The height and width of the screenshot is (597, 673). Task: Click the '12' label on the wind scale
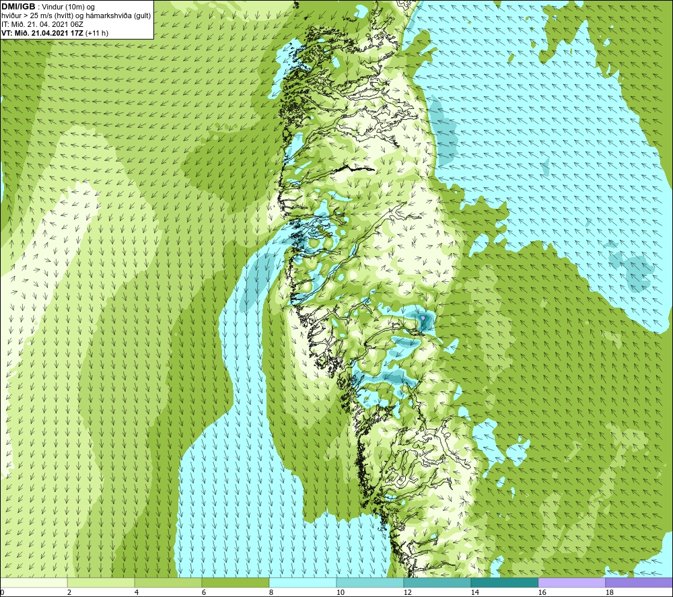click(408, 592)
